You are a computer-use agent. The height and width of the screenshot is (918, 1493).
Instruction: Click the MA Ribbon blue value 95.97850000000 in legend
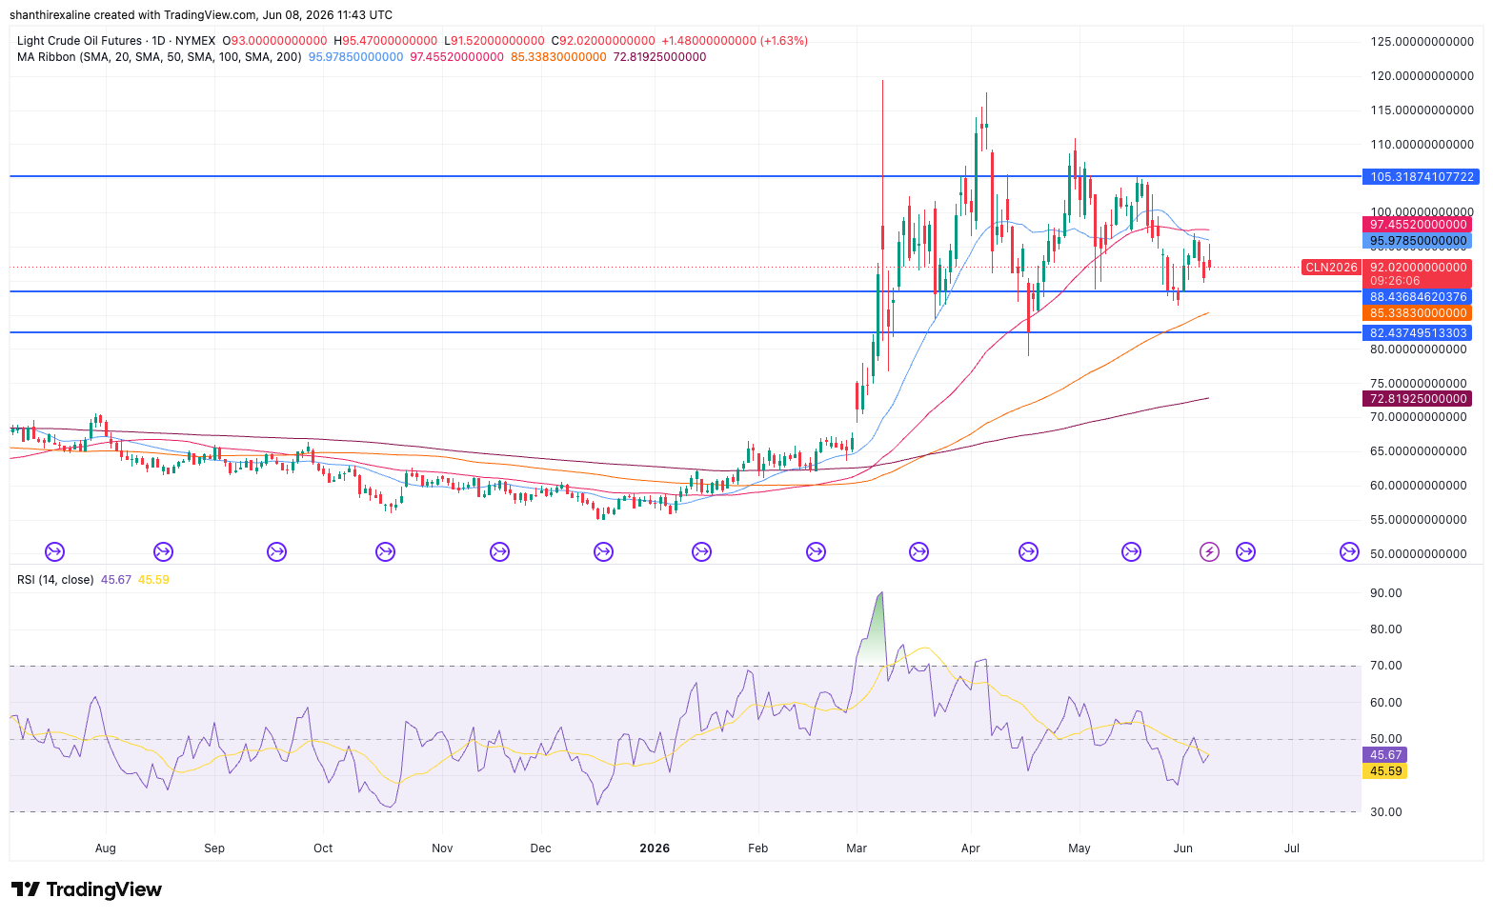pyautogui.click(x=355, y=57)
